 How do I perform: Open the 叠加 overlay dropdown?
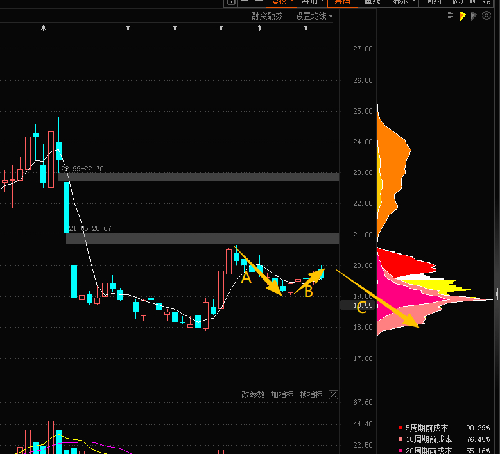coord(312,3)
